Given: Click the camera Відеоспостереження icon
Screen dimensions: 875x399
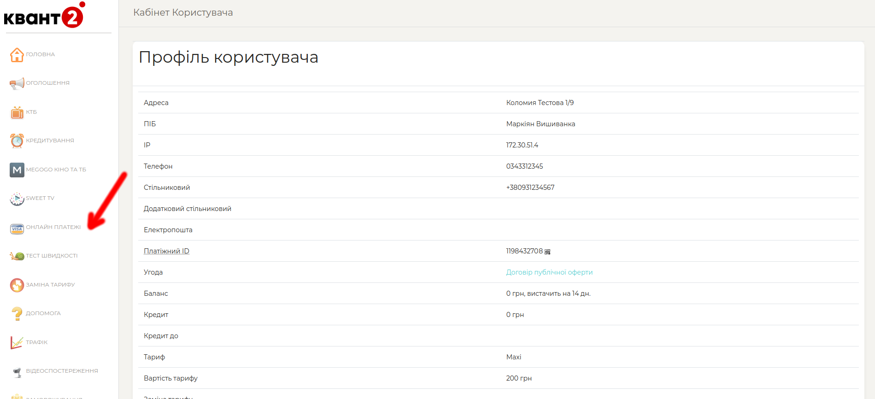Looking at the screenshot, I should (17, 372).
